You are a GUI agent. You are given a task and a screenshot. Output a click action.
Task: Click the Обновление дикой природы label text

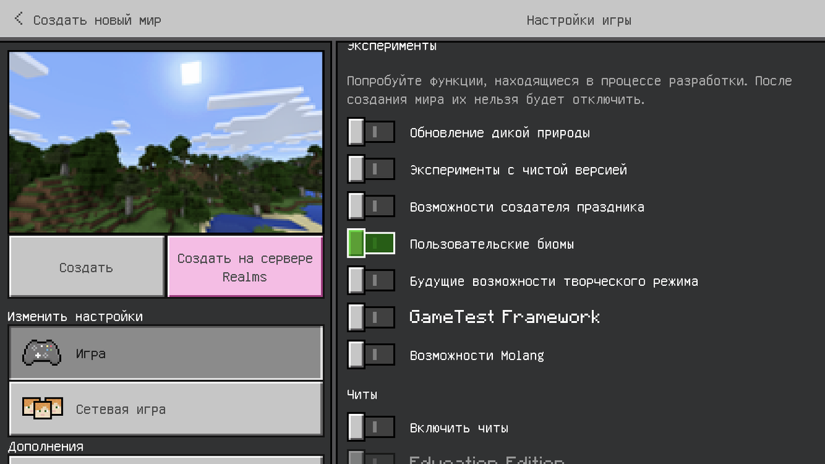tap(500, 133)
